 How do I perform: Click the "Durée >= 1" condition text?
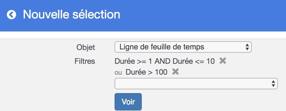pyautogui.click(x=133, y=61)
